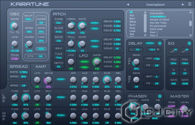The width and height of the screenshot is (195, 125).
Task: Open the DTN Off selector
Action: point(36,56)
